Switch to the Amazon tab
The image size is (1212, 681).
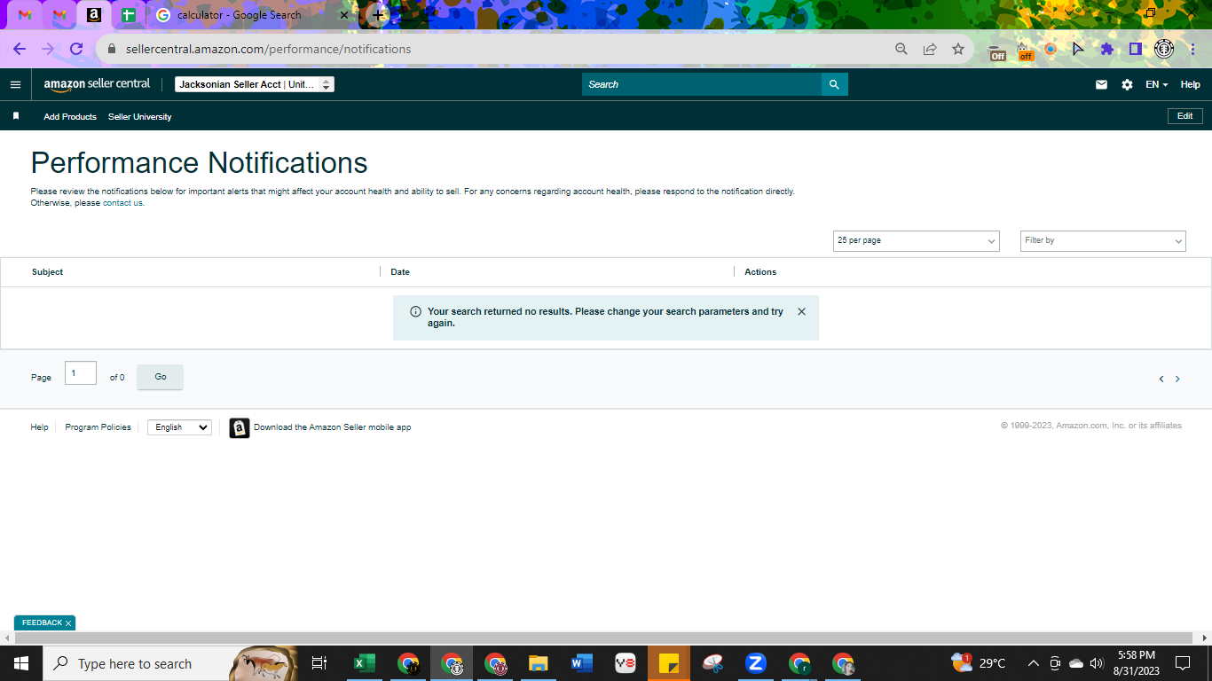pyautogui.click(x=93, y=15)
